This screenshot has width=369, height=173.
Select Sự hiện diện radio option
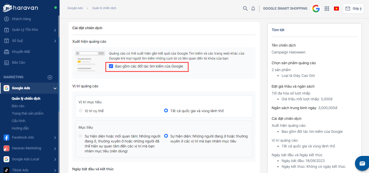click(166, 136)
